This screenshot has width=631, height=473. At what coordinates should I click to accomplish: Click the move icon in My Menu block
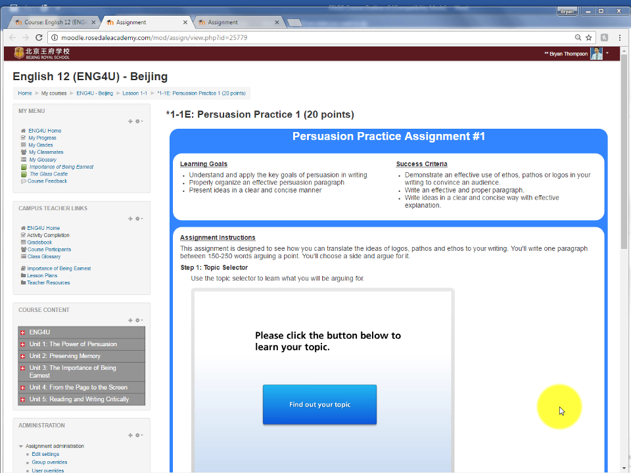coord(130,121)
